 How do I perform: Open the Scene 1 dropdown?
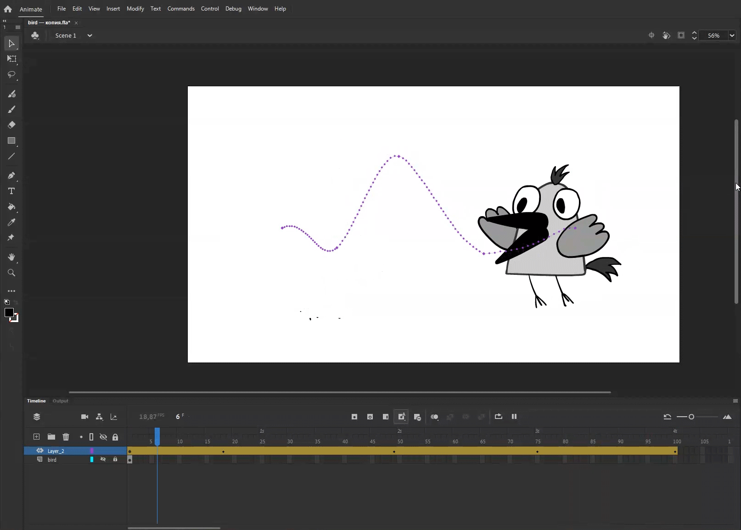pos(90,35)
